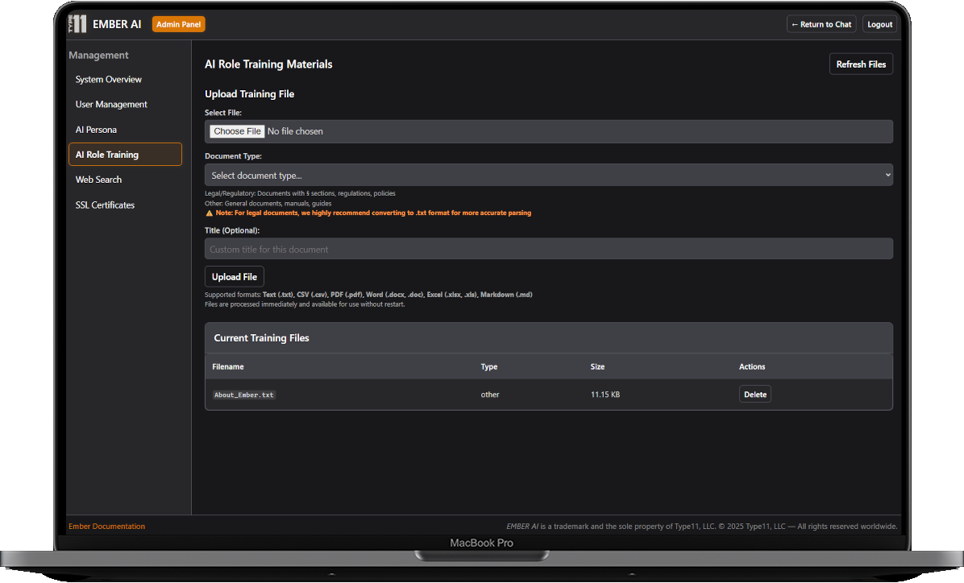Click the warning triangle icon beside Note
Image resolution: width=964 pixels, height=583 pixels.
(209, 213)
